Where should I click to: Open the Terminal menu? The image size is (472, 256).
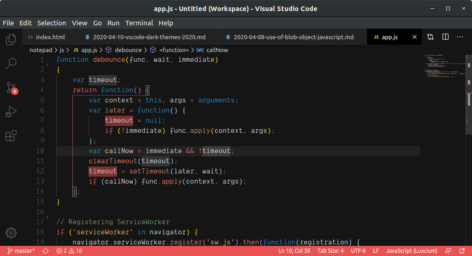[x=139, y=23]
